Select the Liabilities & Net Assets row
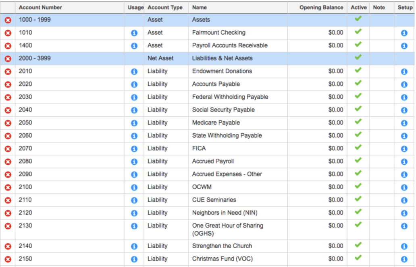 coord(207,59)
